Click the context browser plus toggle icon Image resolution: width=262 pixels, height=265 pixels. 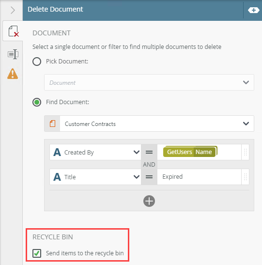point(254,10)
